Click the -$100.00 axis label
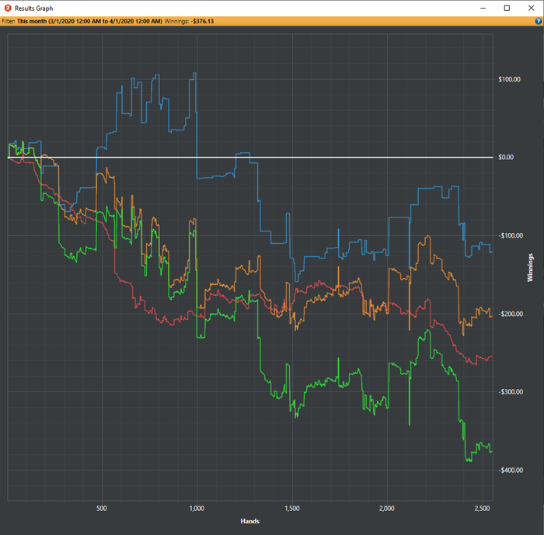 511,236
